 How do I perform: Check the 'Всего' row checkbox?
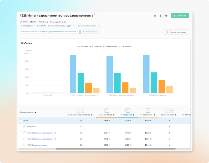pyautogui.click(x=21, y=121)
